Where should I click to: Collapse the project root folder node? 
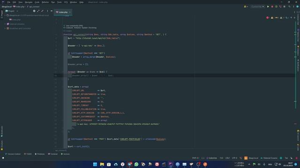coord(5,15)
